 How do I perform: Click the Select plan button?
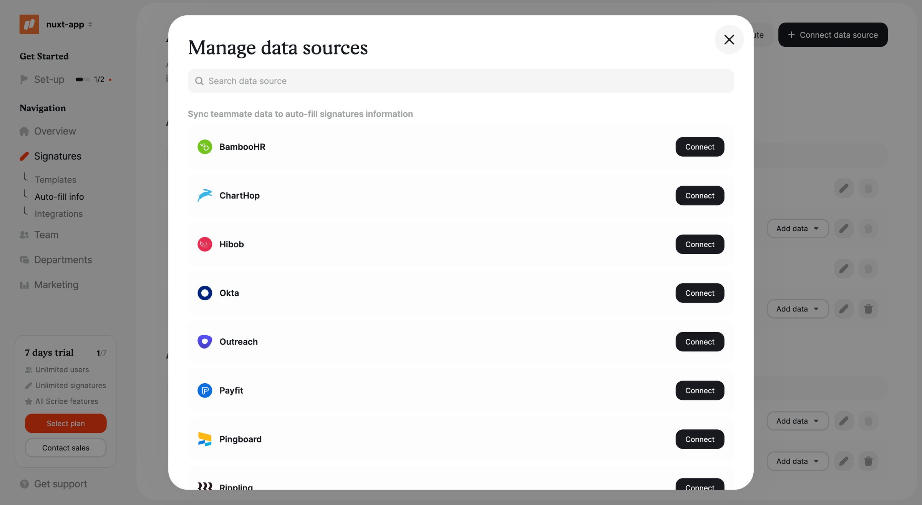[x=66, y=423]
